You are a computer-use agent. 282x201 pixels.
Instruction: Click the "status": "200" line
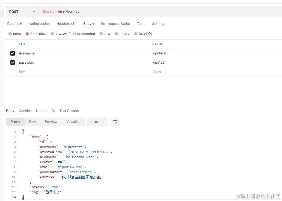46,187
